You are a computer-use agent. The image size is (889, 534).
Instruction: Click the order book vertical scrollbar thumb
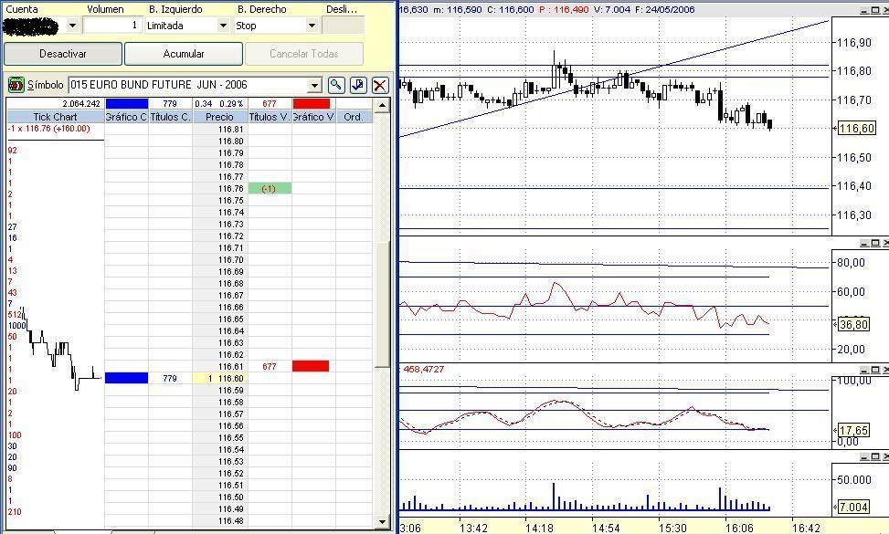coord(382,305)
